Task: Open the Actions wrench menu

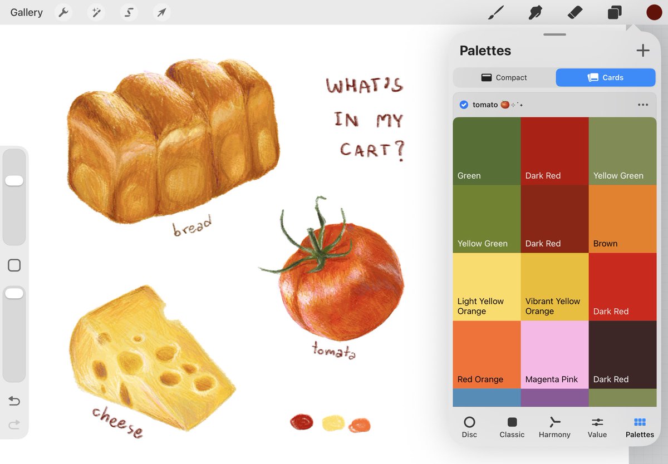Action: [x=65, y=12]
